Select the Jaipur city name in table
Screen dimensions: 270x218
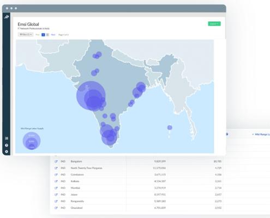tap(74, 195)
